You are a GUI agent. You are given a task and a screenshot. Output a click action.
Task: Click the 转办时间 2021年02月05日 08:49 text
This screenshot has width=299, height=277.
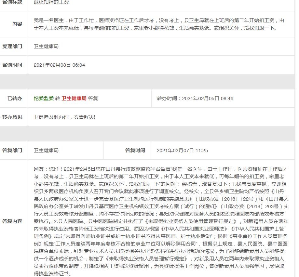(x=195, y=99)
